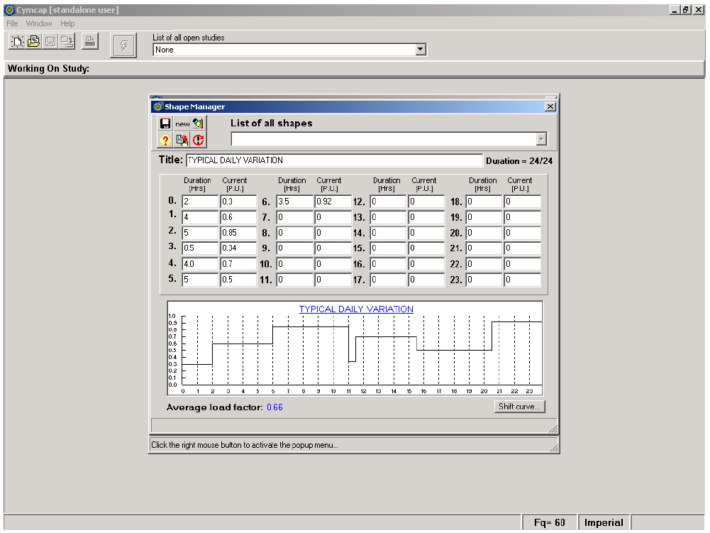
Task: Click the Working On Study label
Action: point(48,68)
